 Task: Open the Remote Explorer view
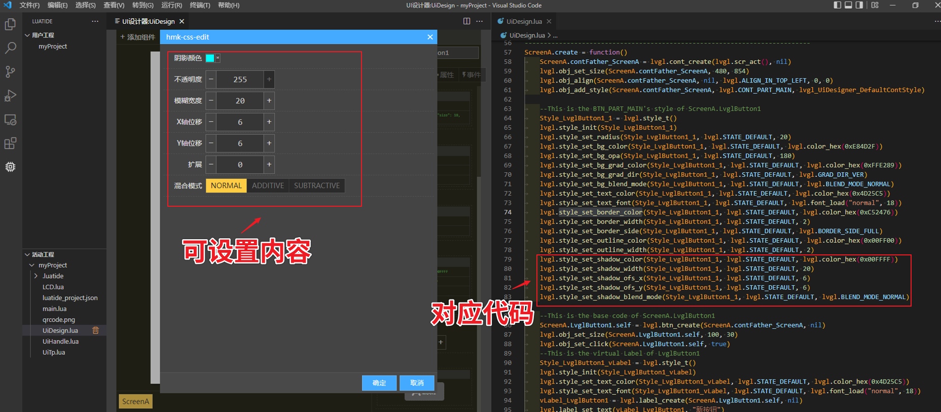click(10, 120)
